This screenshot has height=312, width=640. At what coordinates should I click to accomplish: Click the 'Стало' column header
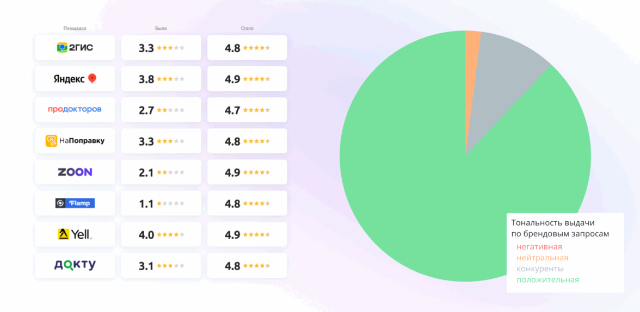[x=247, y=28]
